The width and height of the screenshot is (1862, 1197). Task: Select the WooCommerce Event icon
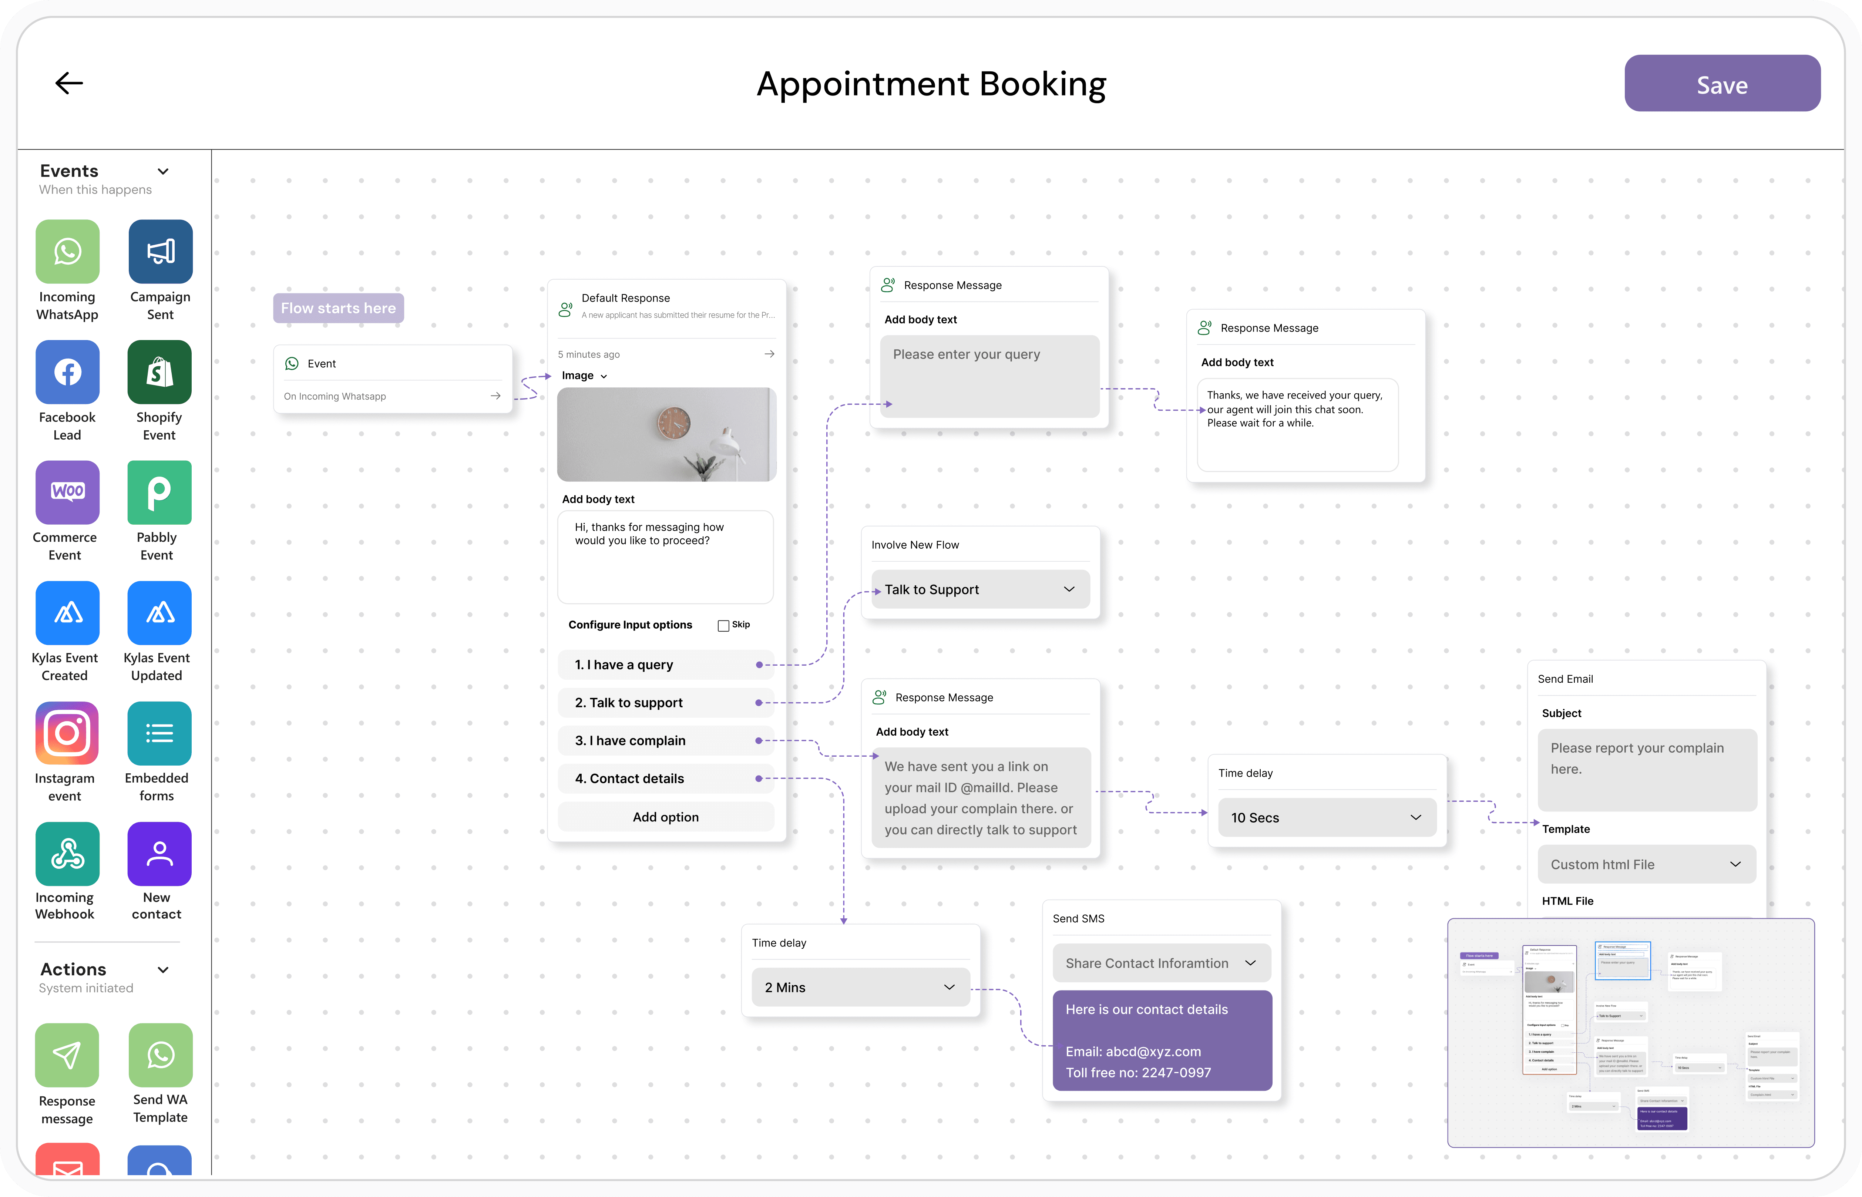(68, 493)
